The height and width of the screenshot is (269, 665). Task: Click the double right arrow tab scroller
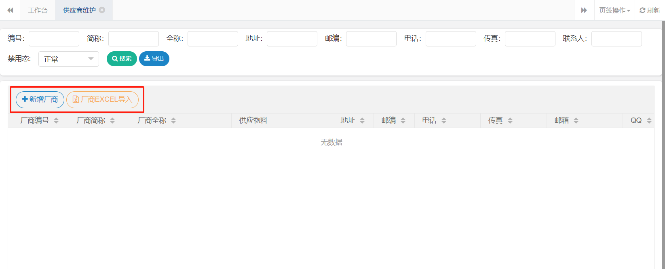pos(584,10)
